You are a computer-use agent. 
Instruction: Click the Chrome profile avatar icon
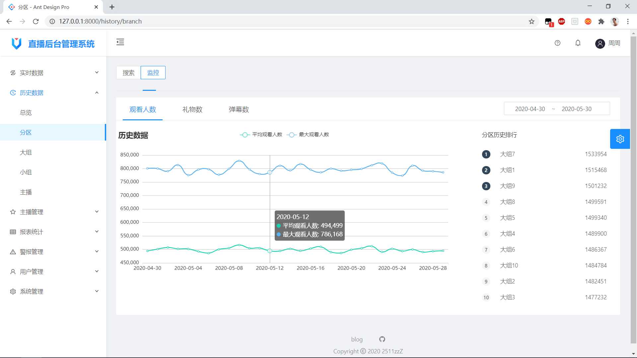[615, 22]
